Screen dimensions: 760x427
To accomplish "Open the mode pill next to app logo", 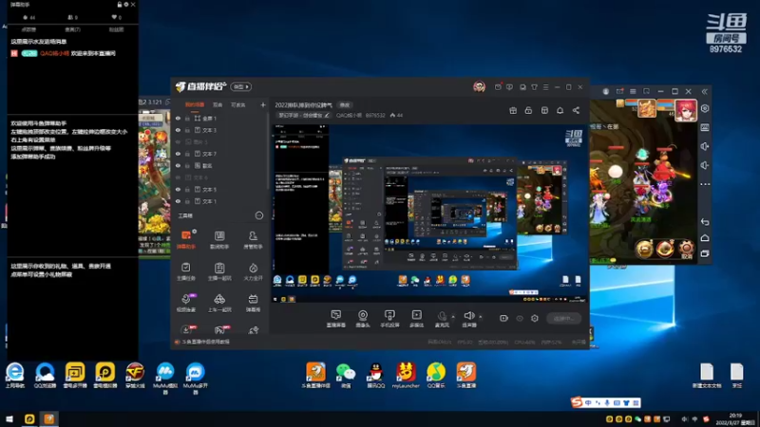I will [241, 86].
